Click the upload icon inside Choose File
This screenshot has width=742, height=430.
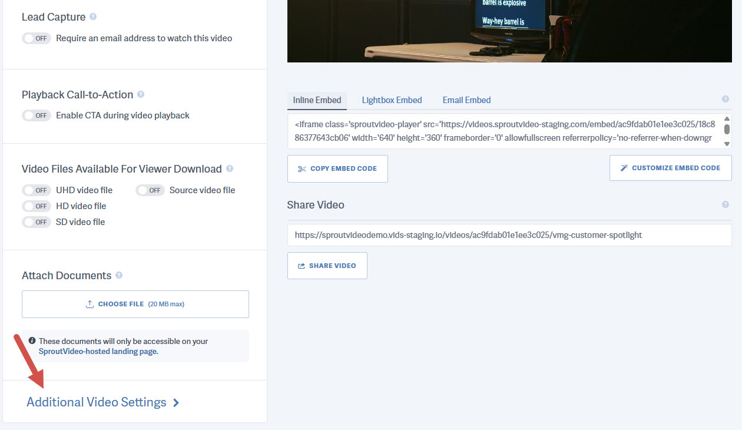click(90, 303)
